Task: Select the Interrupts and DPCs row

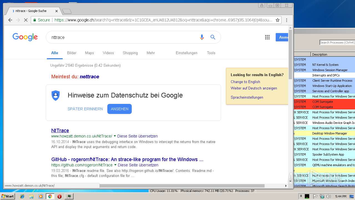Action: [x=324, y=75]
